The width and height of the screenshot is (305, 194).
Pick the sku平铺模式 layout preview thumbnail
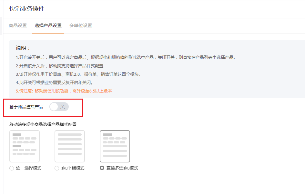click(x=70, y=146)
